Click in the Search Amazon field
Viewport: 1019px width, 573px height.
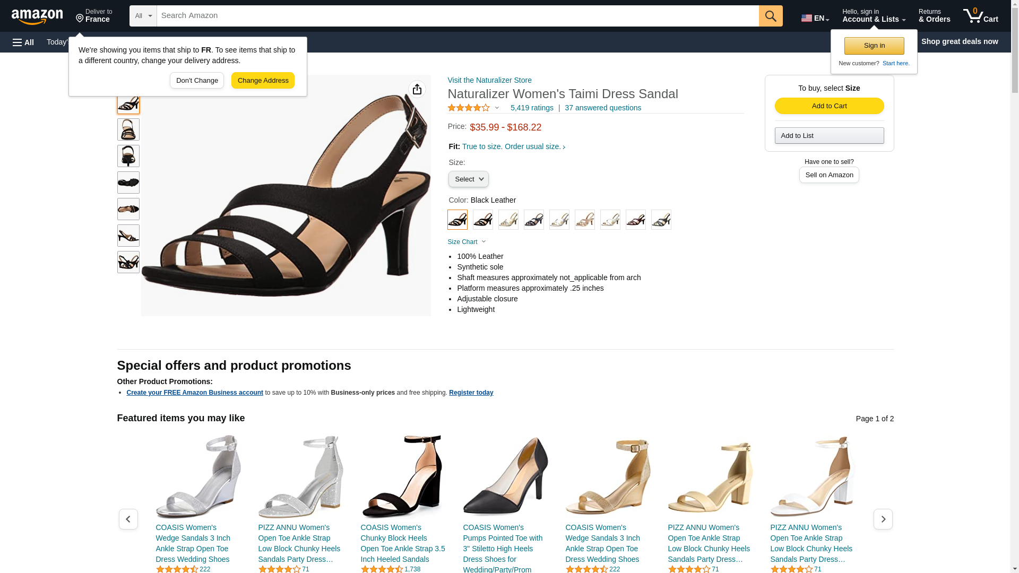(457, 16)
